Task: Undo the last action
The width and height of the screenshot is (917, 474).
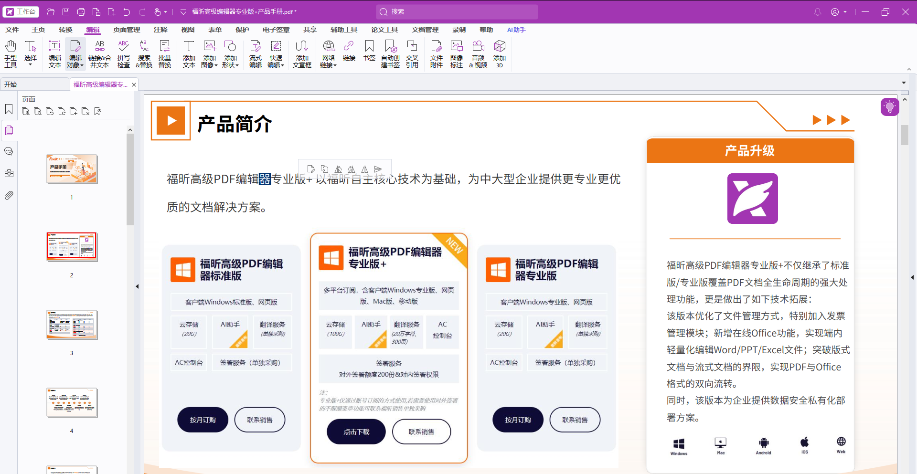Action: [x=127, y=12]
